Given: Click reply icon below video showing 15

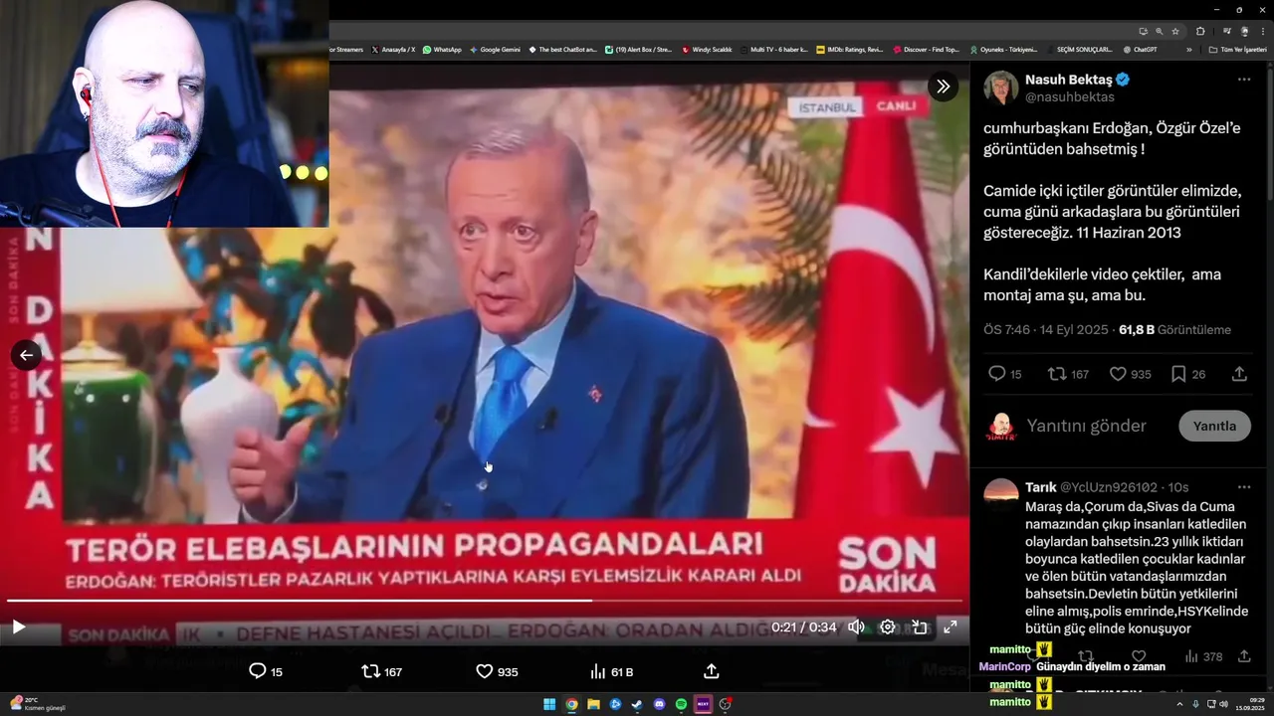Looking at the screenshot, I should pyautogui.click(x=266, y=672).
